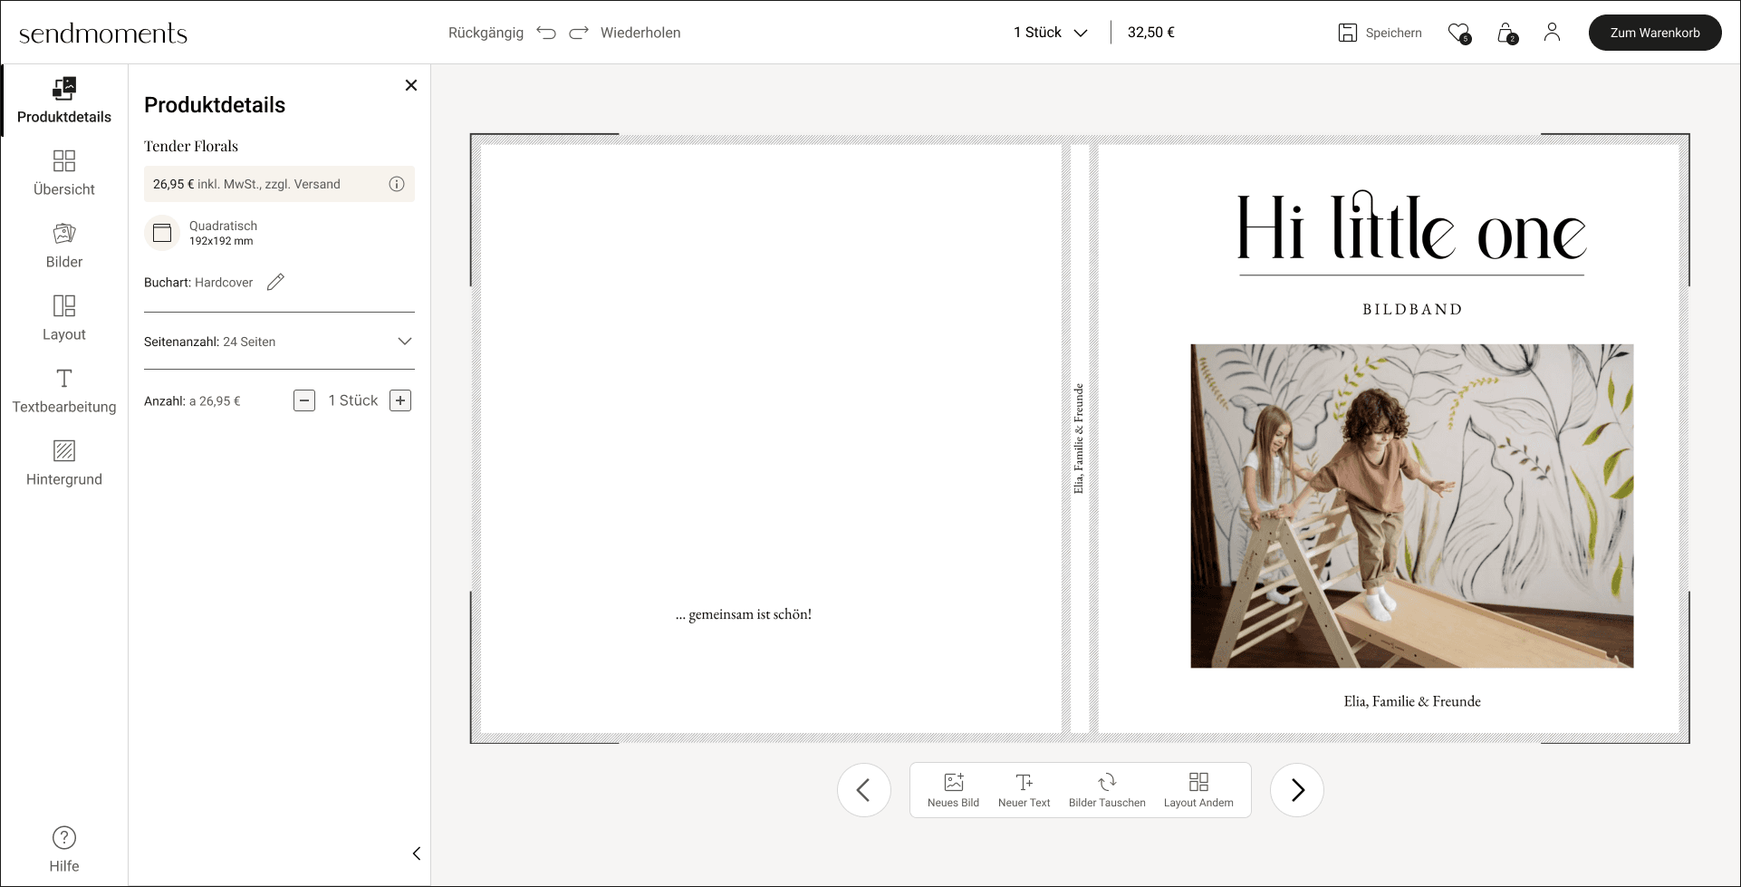
Task: Close the Produktdetails panel
Action: coord(411,85)
